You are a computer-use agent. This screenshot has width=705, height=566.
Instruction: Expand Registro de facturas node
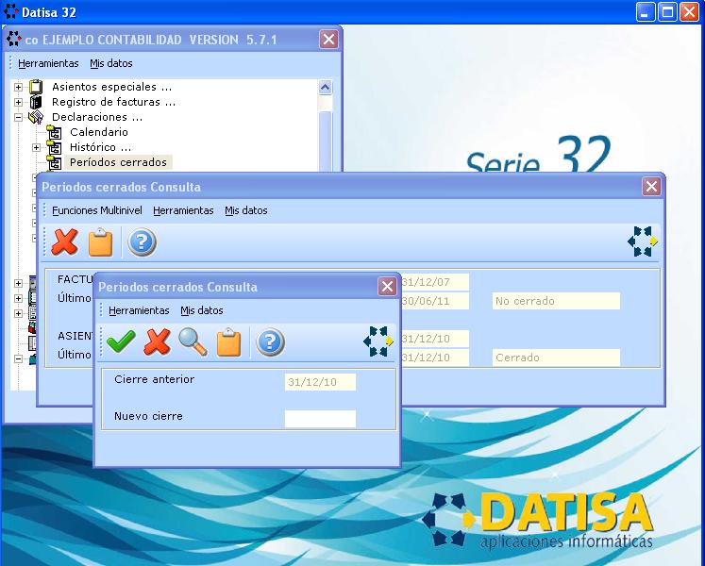point(18,103)
